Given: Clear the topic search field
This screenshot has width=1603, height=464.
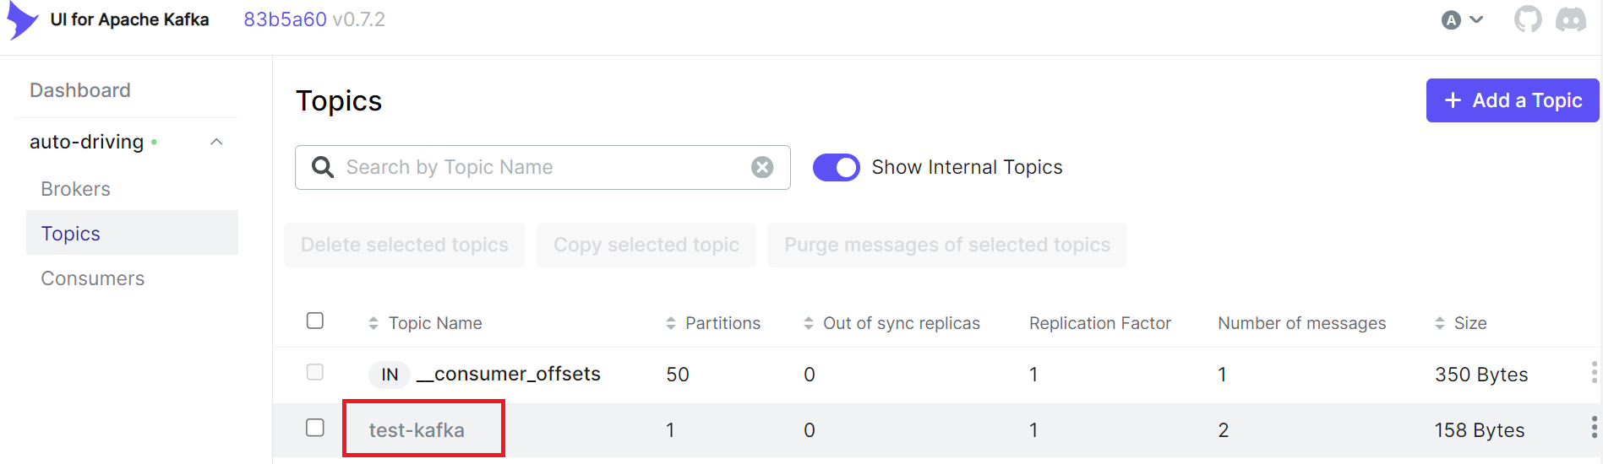Looking at the screenshot, I should point(762,167).
